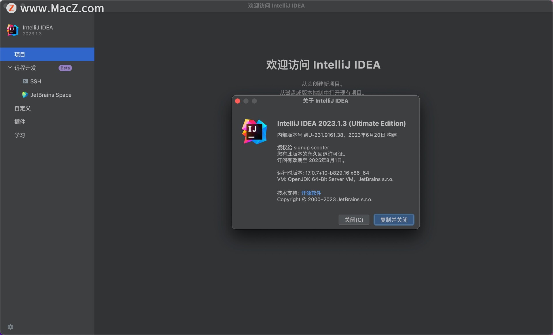Open settings via the gear icon
Image resolution: width=553 pixels, height=335 pixels.
[10, 327]
